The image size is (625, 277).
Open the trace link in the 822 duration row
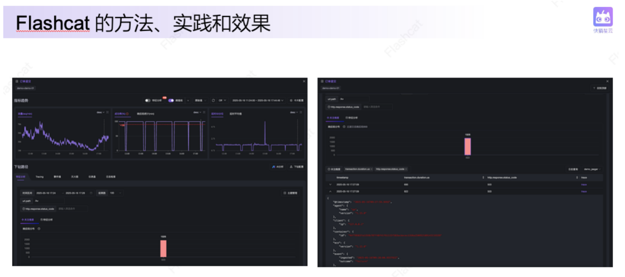coord(584,192)
